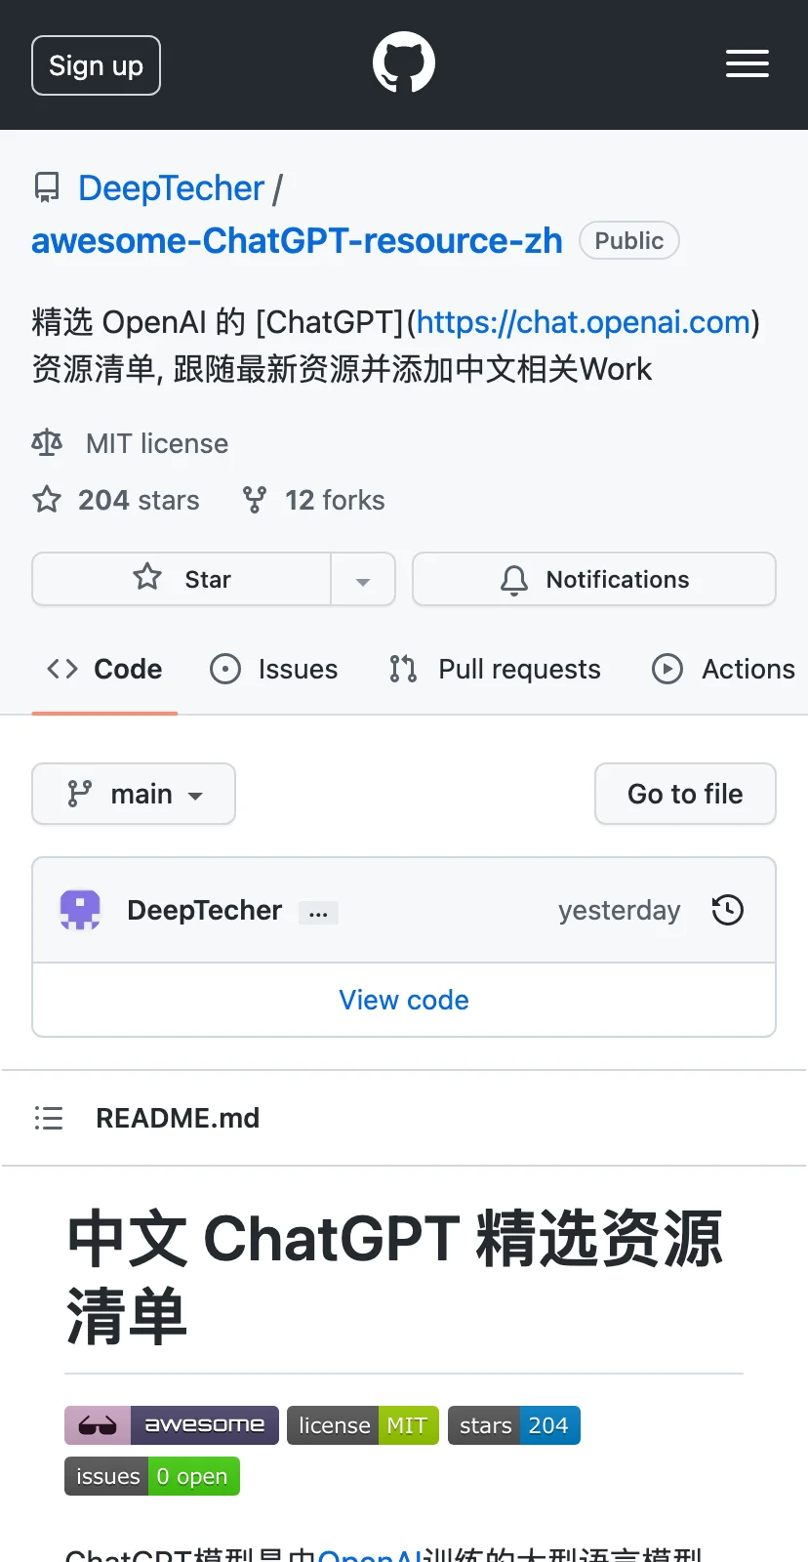The image size is (808, 1562).
Task: Visit the chat.openai.com link
Action: point(584,322)
